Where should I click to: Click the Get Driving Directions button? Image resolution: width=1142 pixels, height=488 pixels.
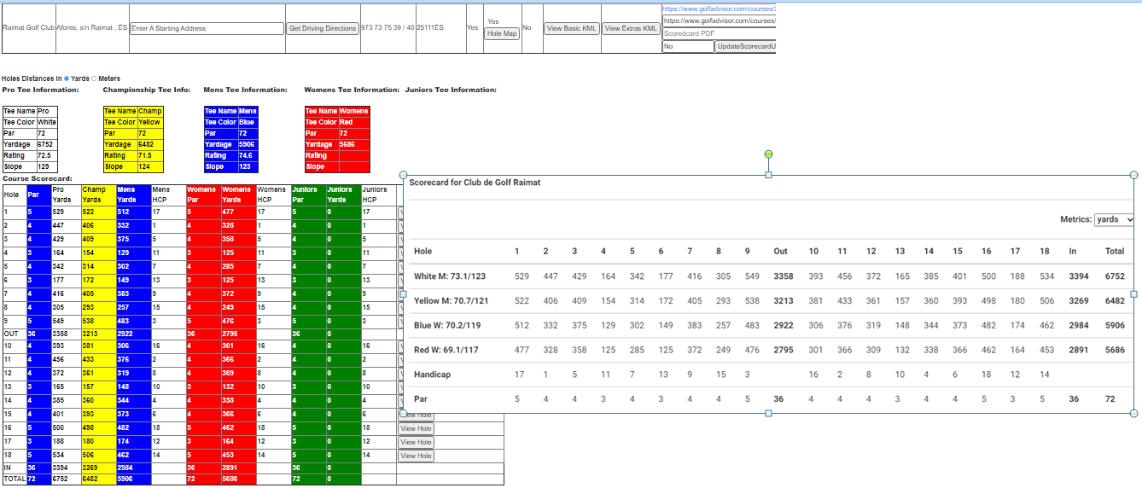pos(322,28)
